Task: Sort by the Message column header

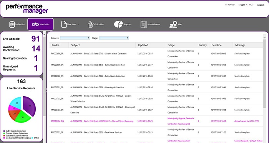Action: coord(248,45)
